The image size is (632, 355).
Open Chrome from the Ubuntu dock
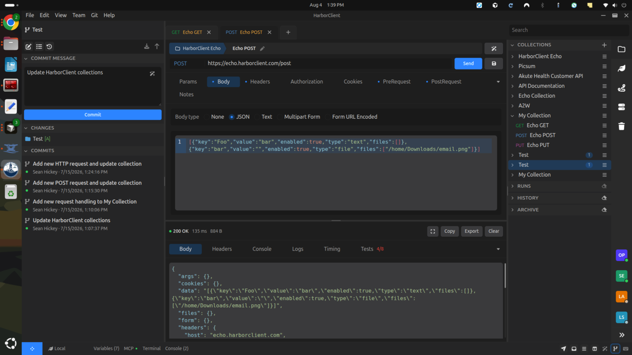click(x=11, y=23)
